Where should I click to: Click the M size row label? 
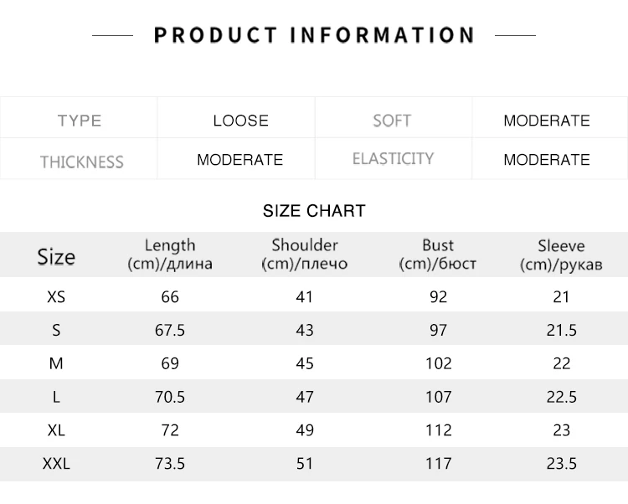(x=56, y=363)
